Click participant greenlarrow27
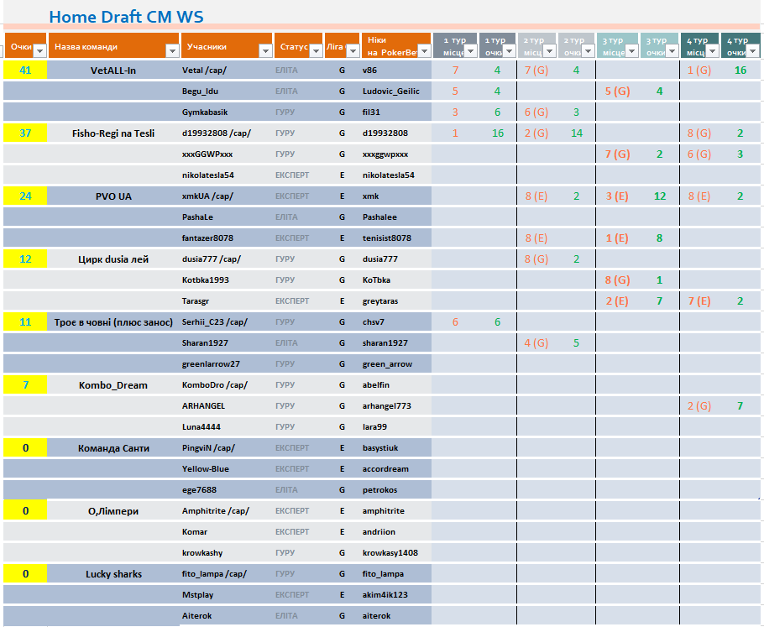The width and height of the screenshot is (764, 627). tap(211, 363)
